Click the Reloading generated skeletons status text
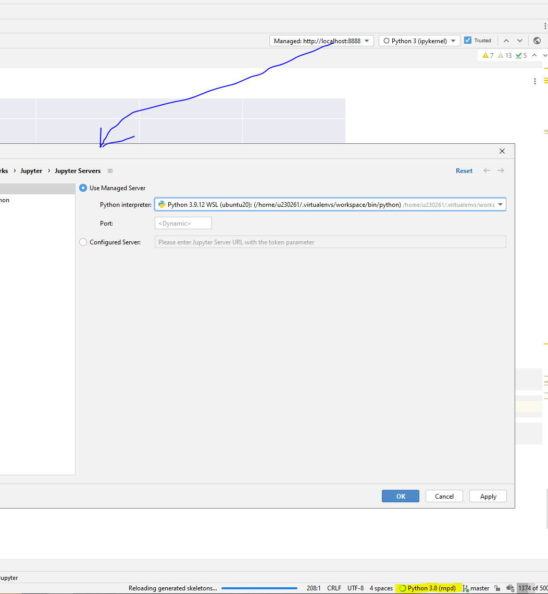Screen dimensions: 548x594 pos(173,588)
